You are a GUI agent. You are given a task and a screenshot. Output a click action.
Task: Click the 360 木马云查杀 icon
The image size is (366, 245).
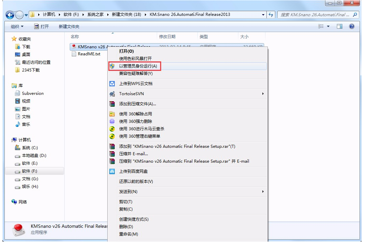point(112,129)
